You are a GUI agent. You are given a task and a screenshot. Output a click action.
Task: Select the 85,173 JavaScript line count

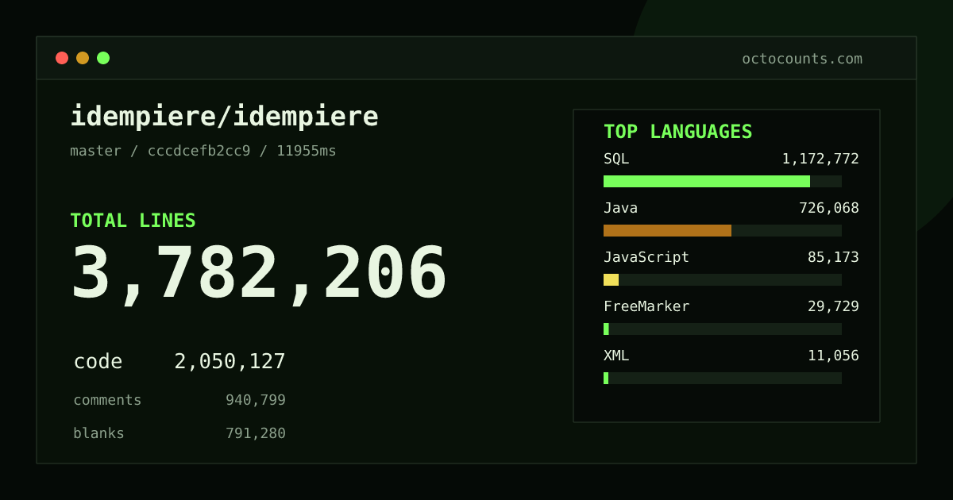point(833,257)
